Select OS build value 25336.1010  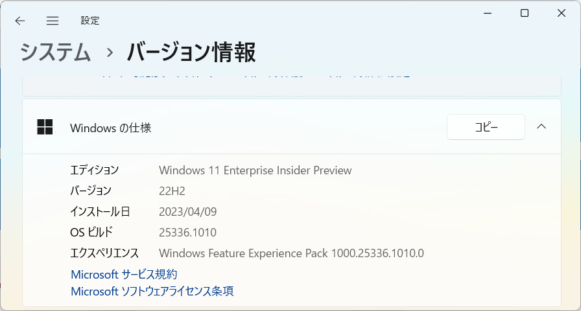point(187,233)
